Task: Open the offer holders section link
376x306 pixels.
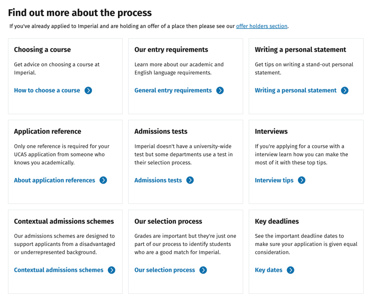Action: (x=261, y=26)
